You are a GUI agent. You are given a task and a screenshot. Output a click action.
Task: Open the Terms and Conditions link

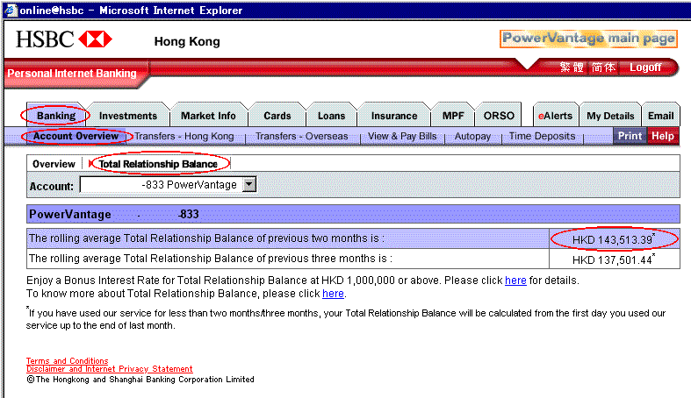[x=67, y=360]
